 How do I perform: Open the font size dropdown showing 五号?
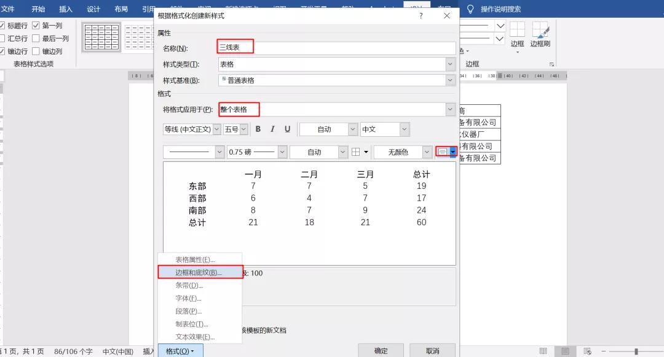pos(243,129)
